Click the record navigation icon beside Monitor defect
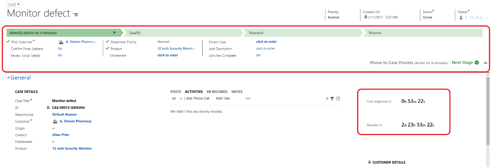This screenshot has height=167, width=491. click(75, 14)
